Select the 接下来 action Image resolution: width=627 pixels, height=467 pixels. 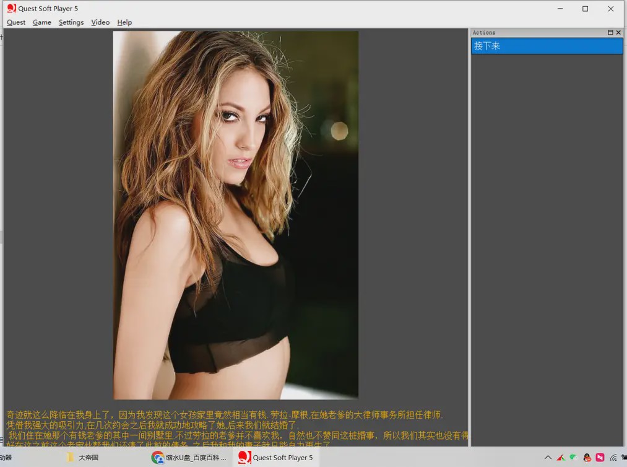(547, 46)
